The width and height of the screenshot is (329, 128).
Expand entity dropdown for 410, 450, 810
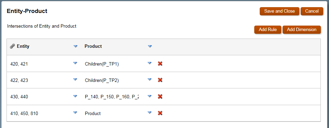coord(75,113)
